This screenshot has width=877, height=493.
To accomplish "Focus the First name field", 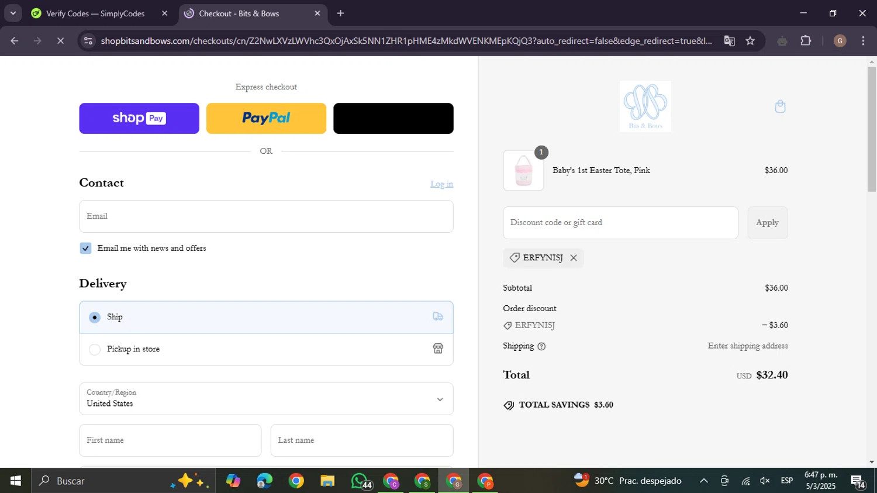I will [170, 440].
